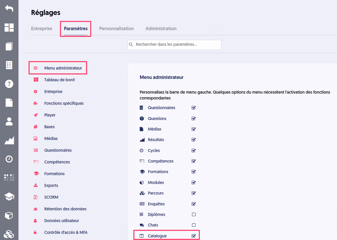Enable the Chats checkbox
The width and height of the screenshot is (337, 240).
194,225
